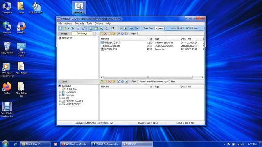262x147 pixels.
Task: Expand the Documents node in Local tree
Action: 60,92
